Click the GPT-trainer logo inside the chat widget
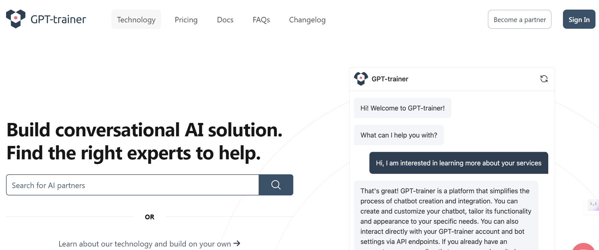The image size is (599, 250). point(361,79)
